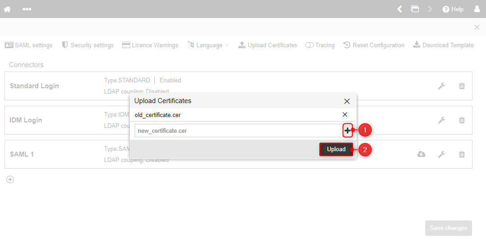486x252 pixels.
Task: Close the Upload Certificates dialog
Action: tap(347, 101)
